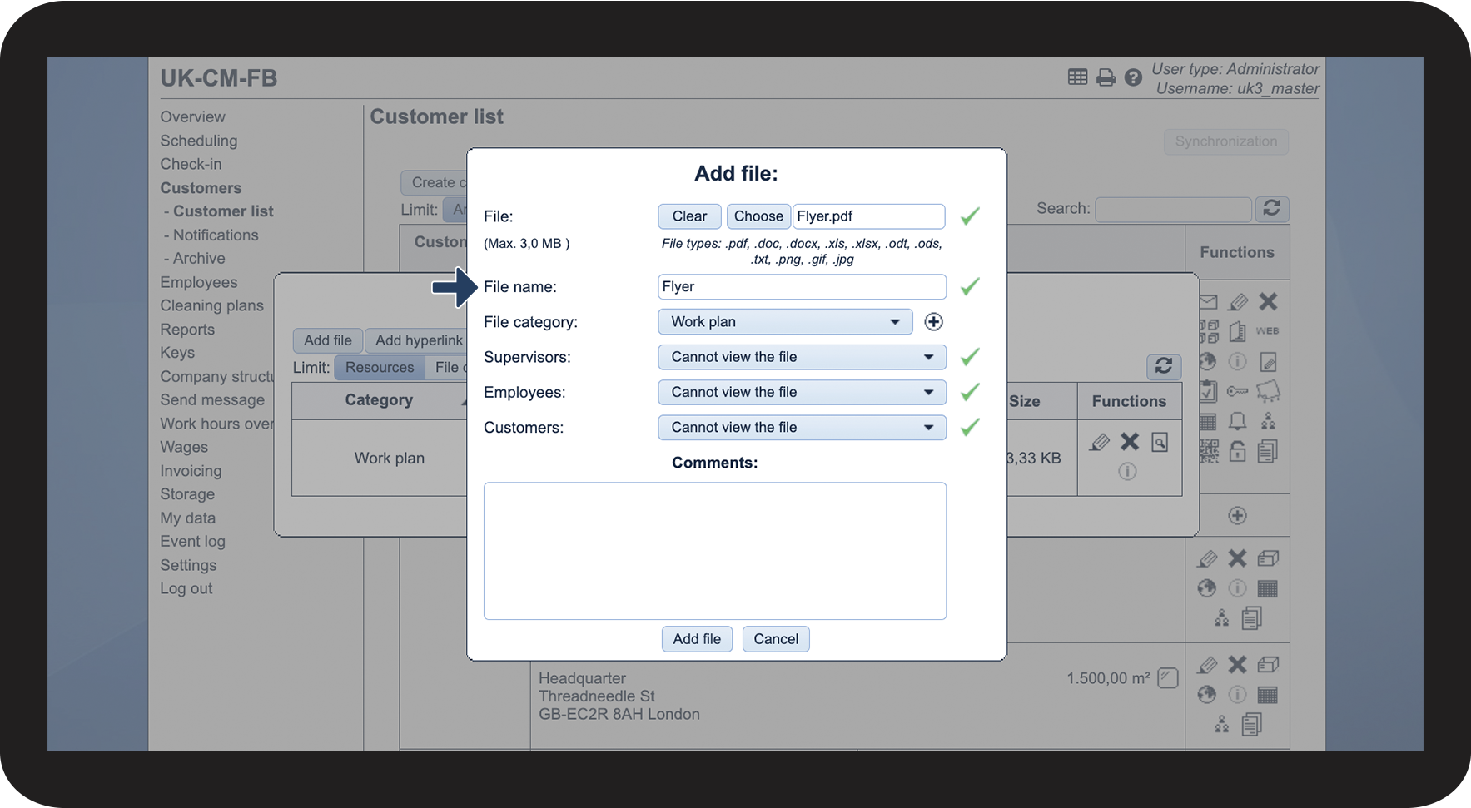Click the printer icon in the header
1471x808 pixels.
[1106, 77]
